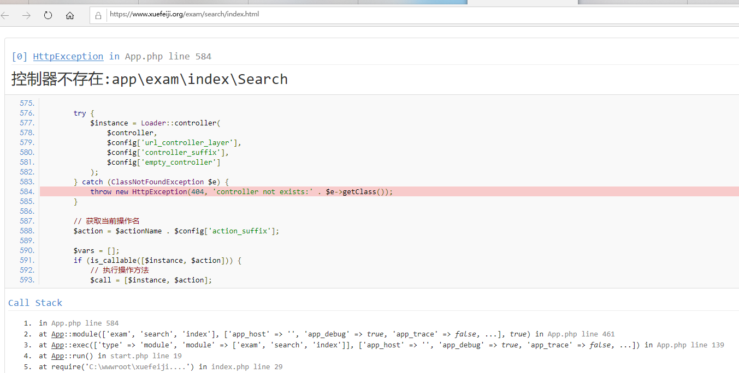
Task: Click the App link in App::module stack entry
Action: tap(57, 334)
